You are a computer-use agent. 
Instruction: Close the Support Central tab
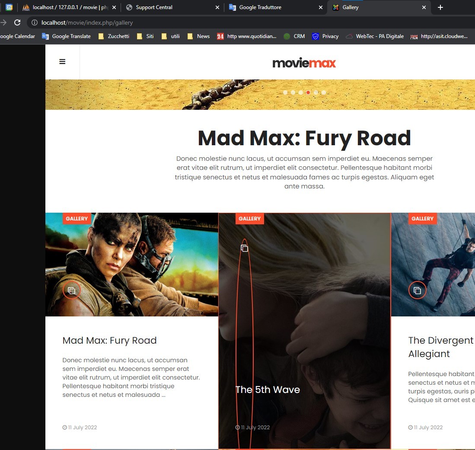click(217, 7)
